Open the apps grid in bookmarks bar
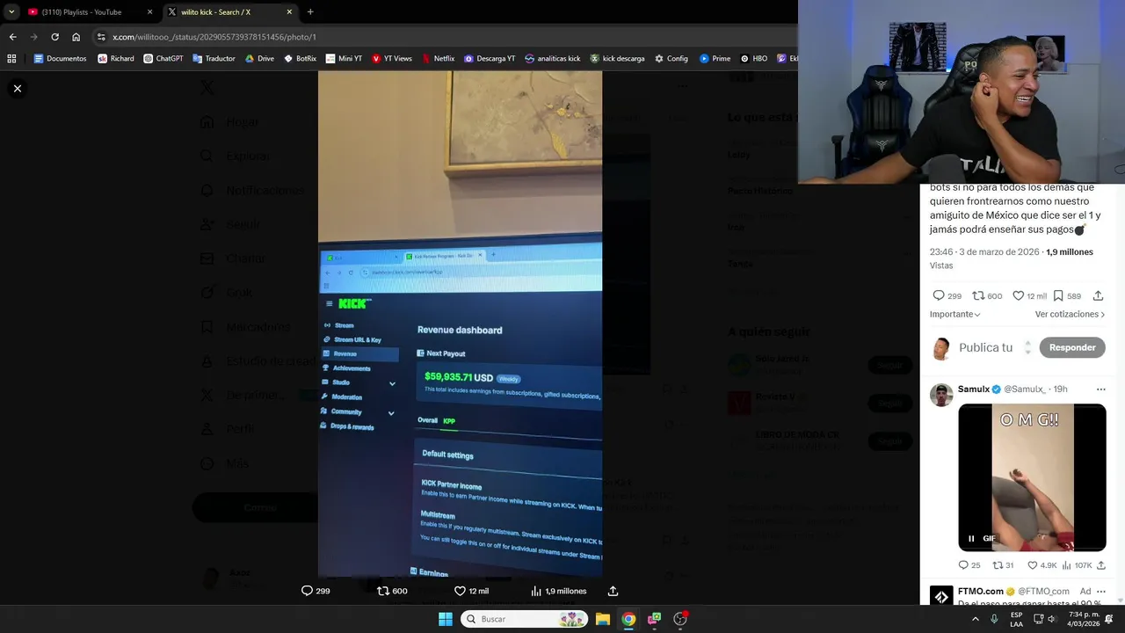Image resolution: width=1125 pixels, height=633 pixels. tap(11, 58)
